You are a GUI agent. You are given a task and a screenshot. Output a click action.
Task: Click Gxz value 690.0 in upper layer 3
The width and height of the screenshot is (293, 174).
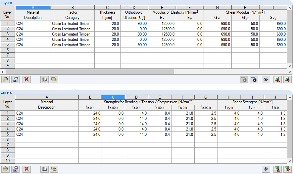tap(218, 34)
